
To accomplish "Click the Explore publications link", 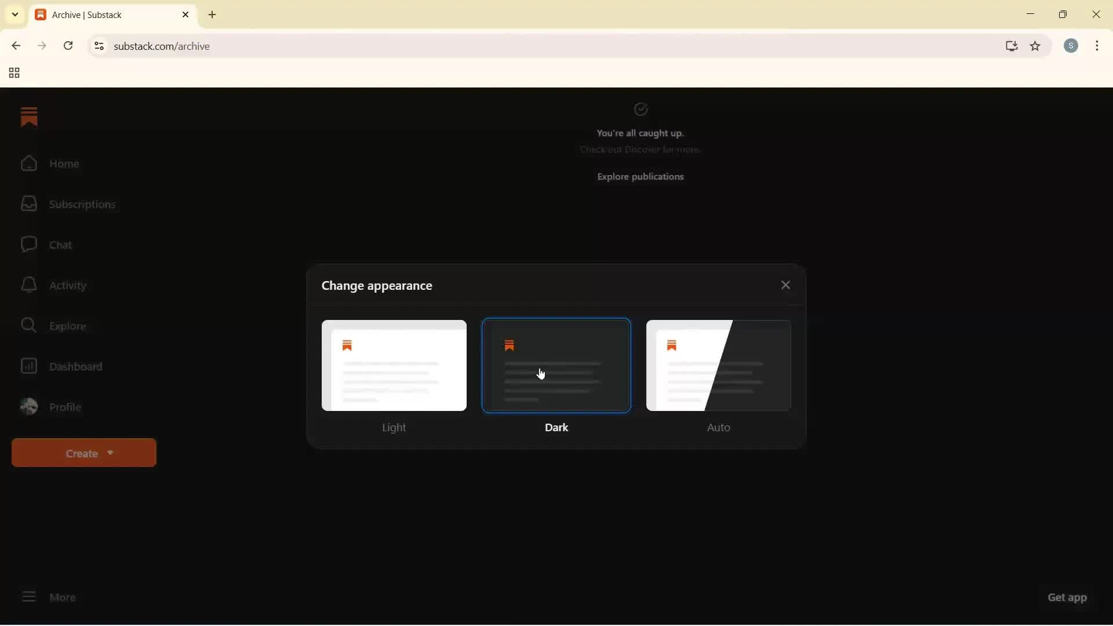I will [641, 177].
